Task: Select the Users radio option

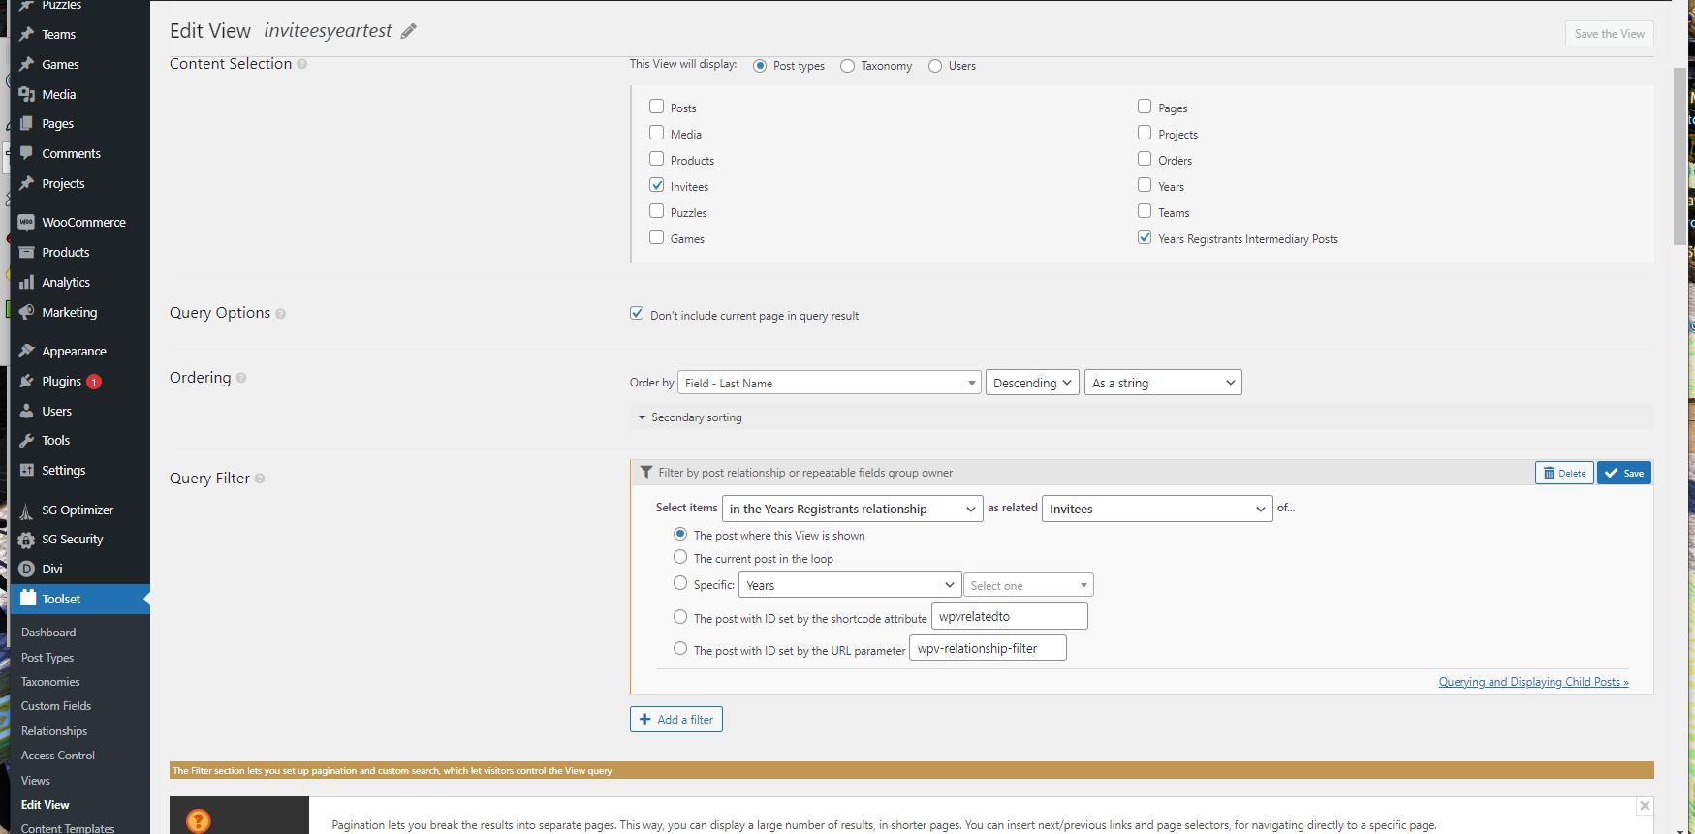Action: [x=935, y=66]
